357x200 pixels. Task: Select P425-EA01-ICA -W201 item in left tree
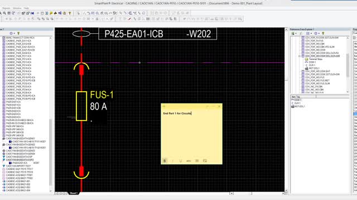(x=26, y=163)
